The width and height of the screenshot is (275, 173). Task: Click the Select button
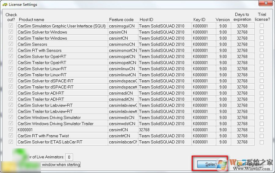click(211, 164)
